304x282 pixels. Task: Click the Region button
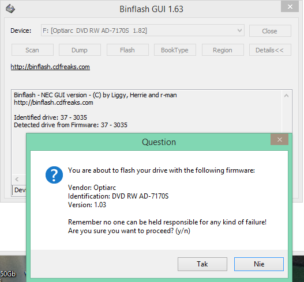(x=223, y=50)
